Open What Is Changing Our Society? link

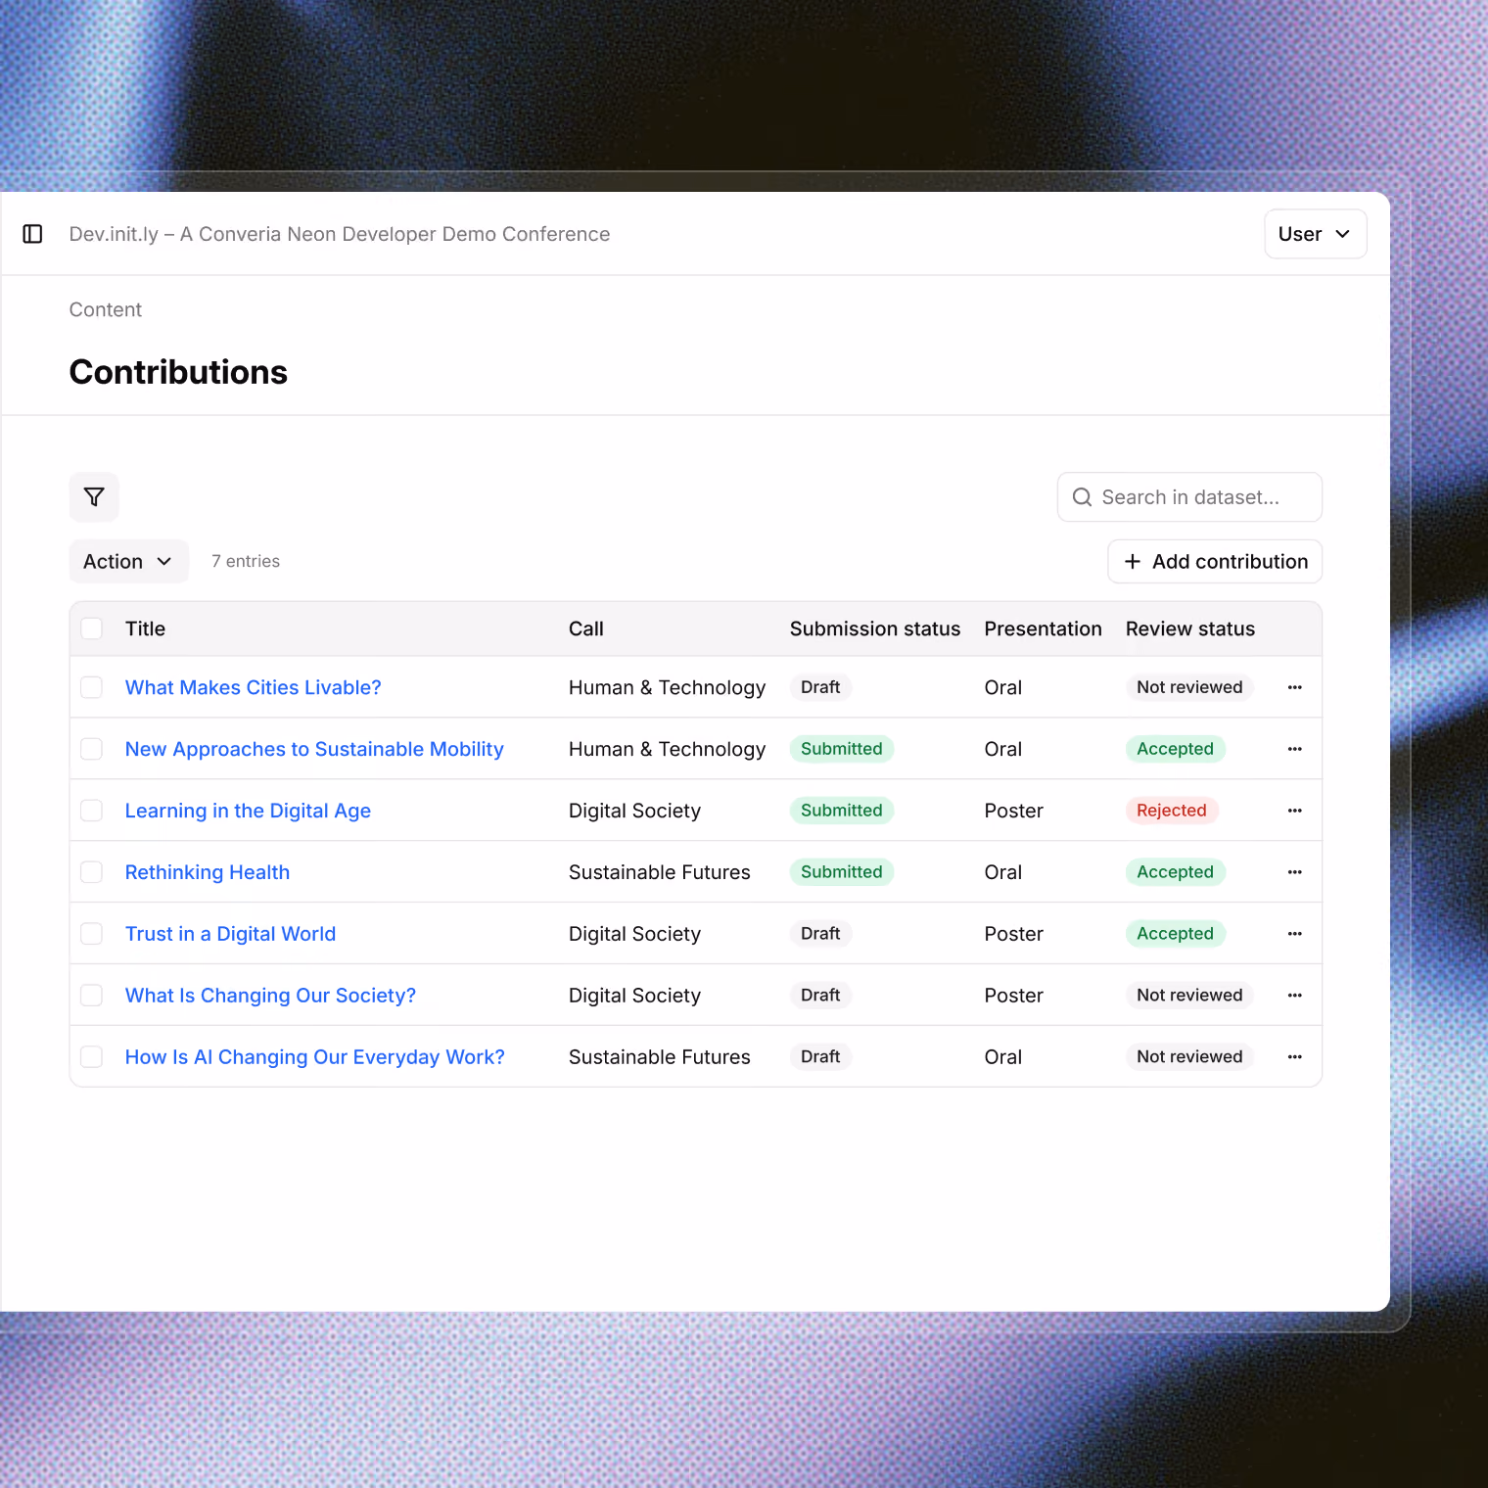tap(270, 996)
